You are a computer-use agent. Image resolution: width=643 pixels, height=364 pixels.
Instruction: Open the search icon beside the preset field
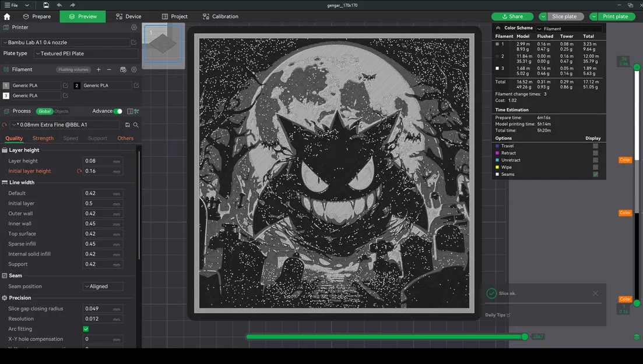pos(136,125)
